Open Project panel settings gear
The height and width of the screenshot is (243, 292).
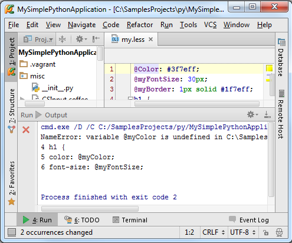(x=81, y=39)
